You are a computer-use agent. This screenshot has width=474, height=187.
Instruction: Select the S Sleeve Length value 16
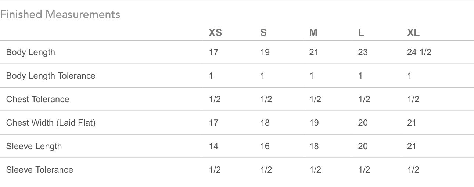tap(265, 146)
